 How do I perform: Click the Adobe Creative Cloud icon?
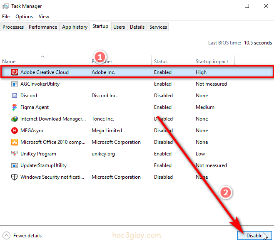[x=14, y=72]
